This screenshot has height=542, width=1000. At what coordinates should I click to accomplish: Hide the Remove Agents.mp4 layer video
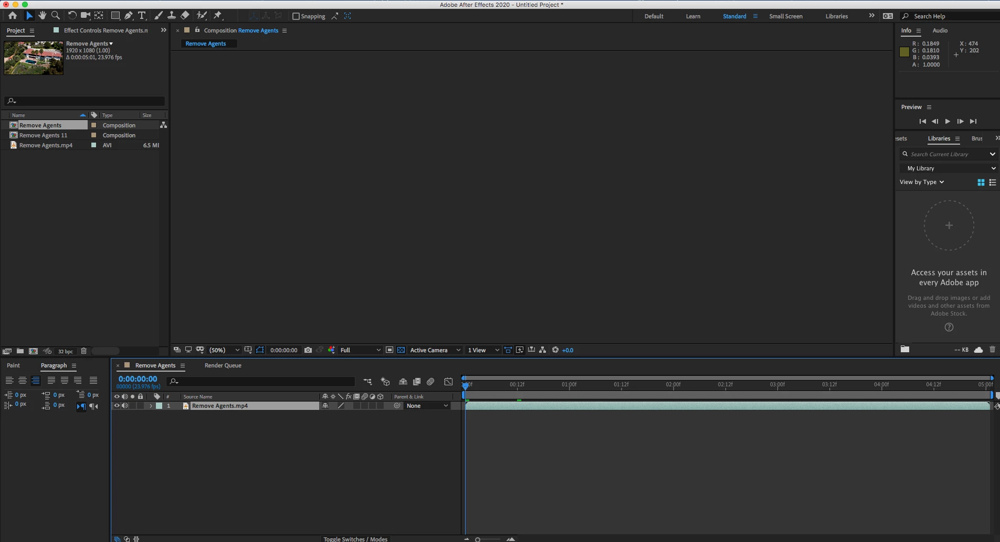(117, 406)
